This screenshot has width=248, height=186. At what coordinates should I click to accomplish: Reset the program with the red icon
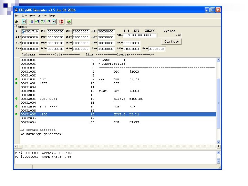pyautogui.click(x=61, y=21)
